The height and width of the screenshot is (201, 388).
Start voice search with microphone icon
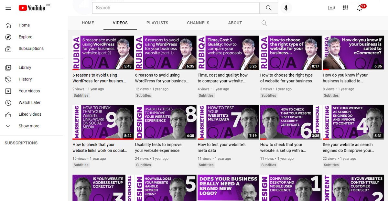(x=286, y=8)
